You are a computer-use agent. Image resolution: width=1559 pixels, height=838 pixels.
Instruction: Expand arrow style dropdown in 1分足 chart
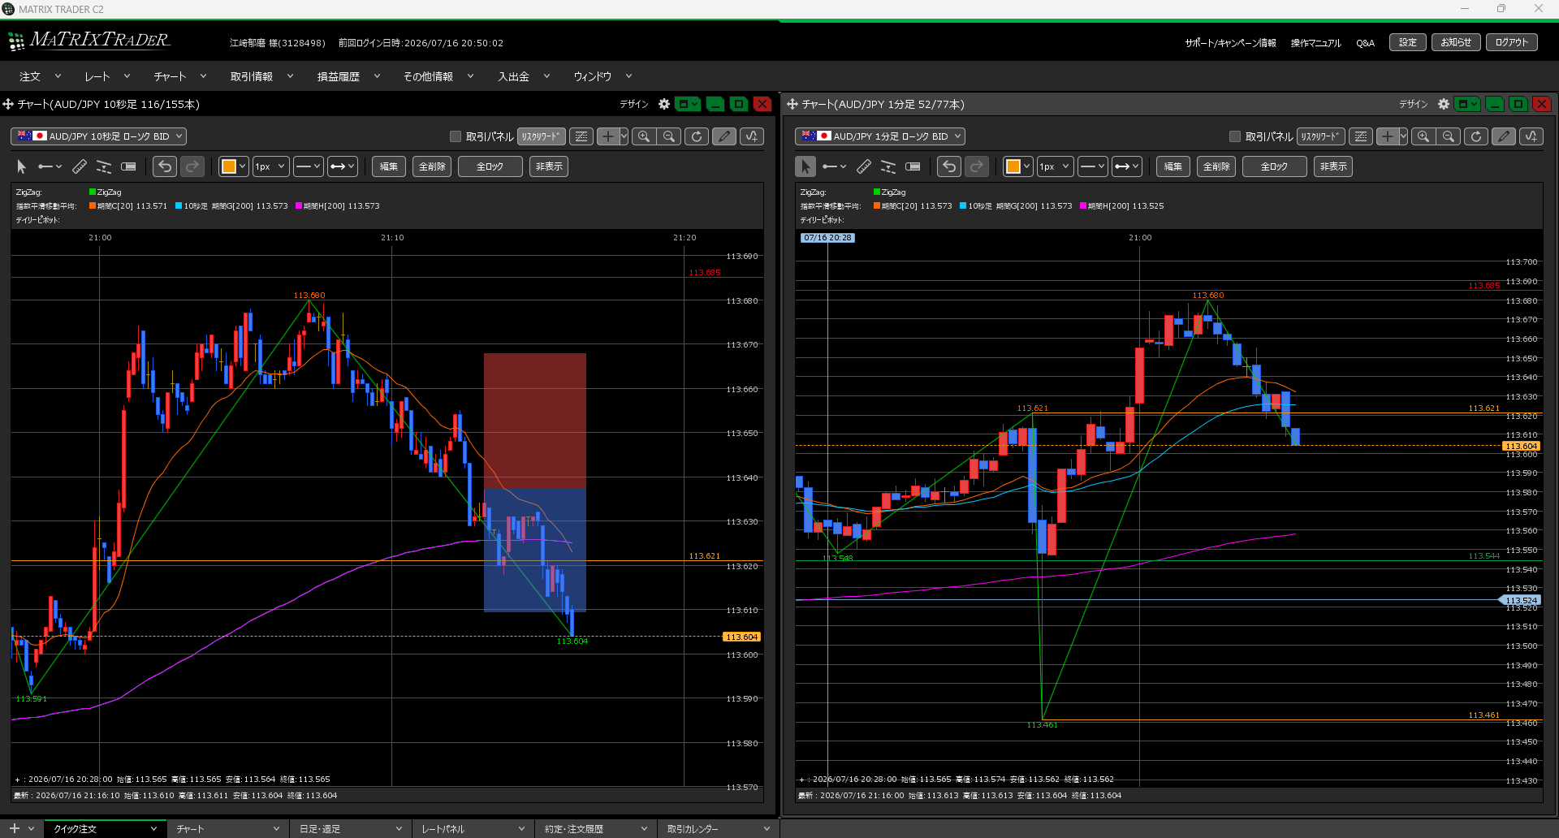pos(1127,166)
